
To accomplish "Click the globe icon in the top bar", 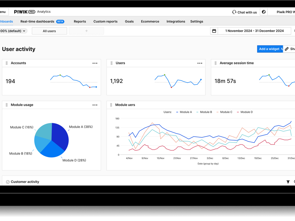I will coord(264,12).
